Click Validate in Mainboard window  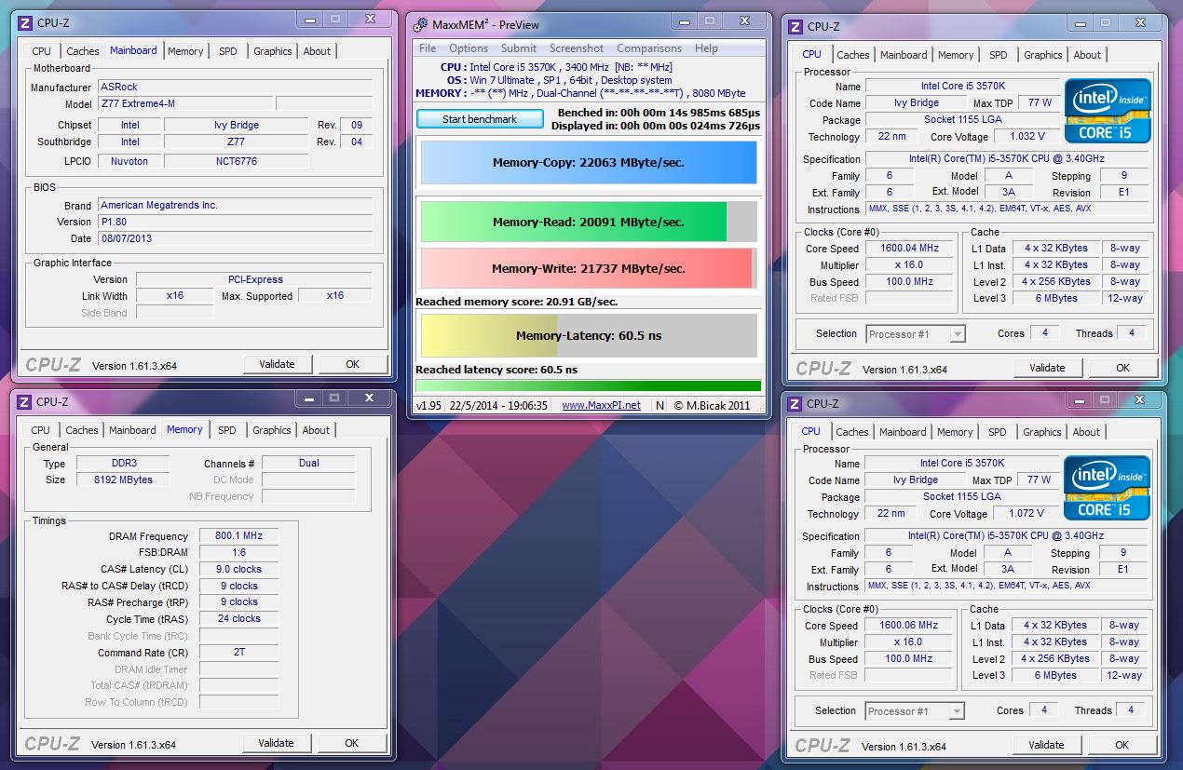(x=277, y=364)
